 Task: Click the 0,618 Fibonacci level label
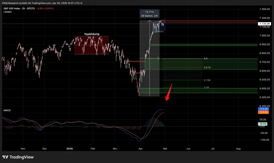pos(207,68)
